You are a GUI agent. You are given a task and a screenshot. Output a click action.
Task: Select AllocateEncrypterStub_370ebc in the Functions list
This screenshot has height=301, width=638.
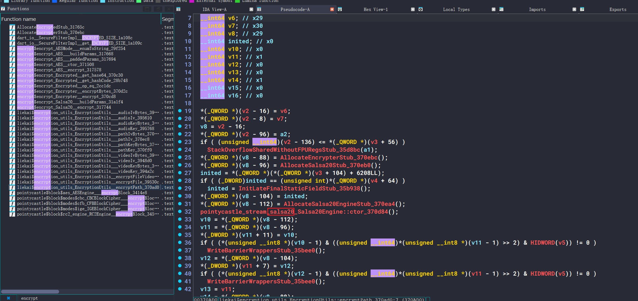51,33
